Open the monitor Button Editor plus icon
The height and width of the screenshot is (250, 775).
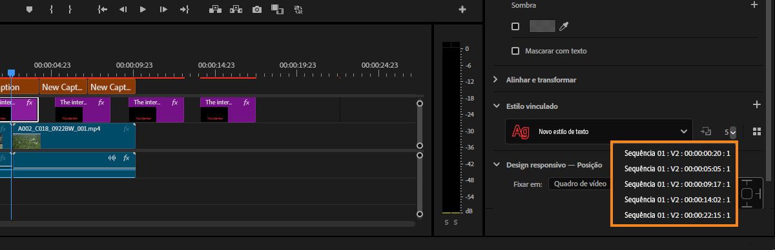[x=462, y=10]
